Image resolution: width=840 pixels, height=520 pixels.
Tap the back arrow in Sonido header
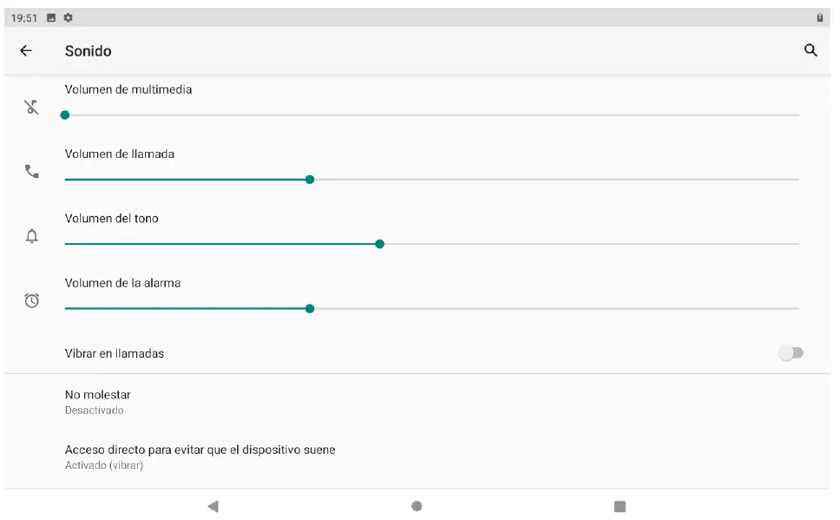point(26,51)
